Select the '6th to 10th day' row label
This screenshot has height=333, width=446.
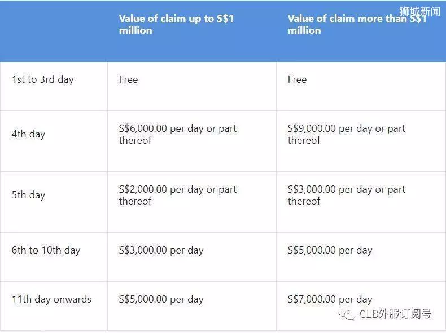click(x=46, y=250)
